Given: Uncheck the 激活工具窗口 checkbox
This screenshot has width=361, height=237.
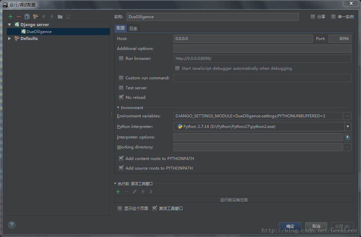Looking at the screenshot, I should click(154, 208).
